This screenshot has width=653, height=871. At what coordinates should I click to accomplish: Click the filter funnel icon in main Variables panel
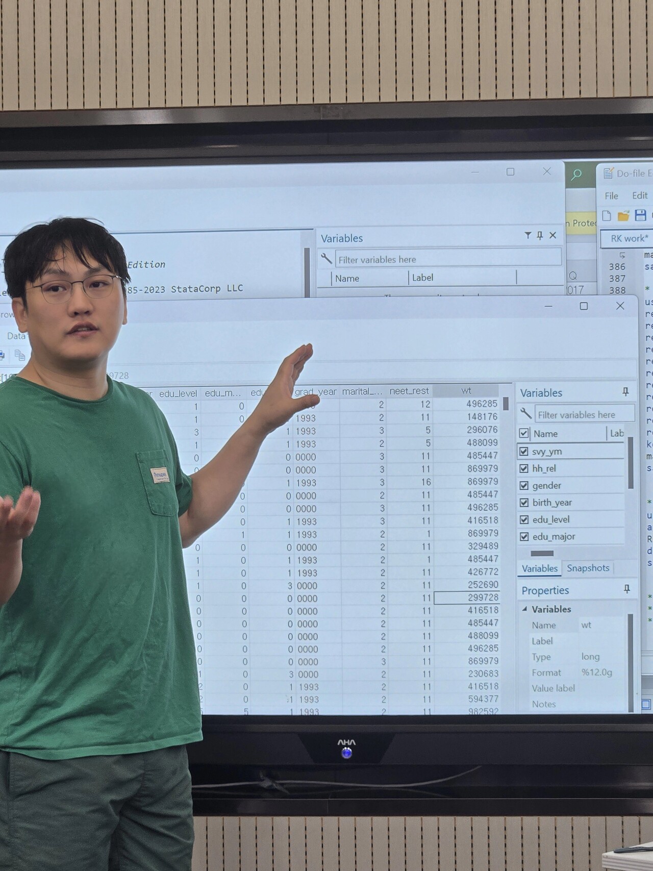pyautogui.click(x=528, y=235)
